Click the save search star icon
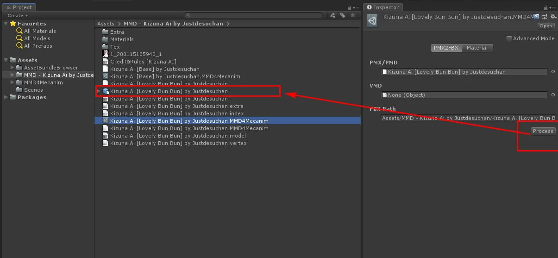Image resolution: width=558 pixels, height=258 pixels. click(353, 15)
